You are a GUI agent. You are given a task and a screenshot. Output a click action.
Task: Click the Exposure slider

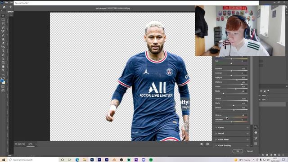231,71
